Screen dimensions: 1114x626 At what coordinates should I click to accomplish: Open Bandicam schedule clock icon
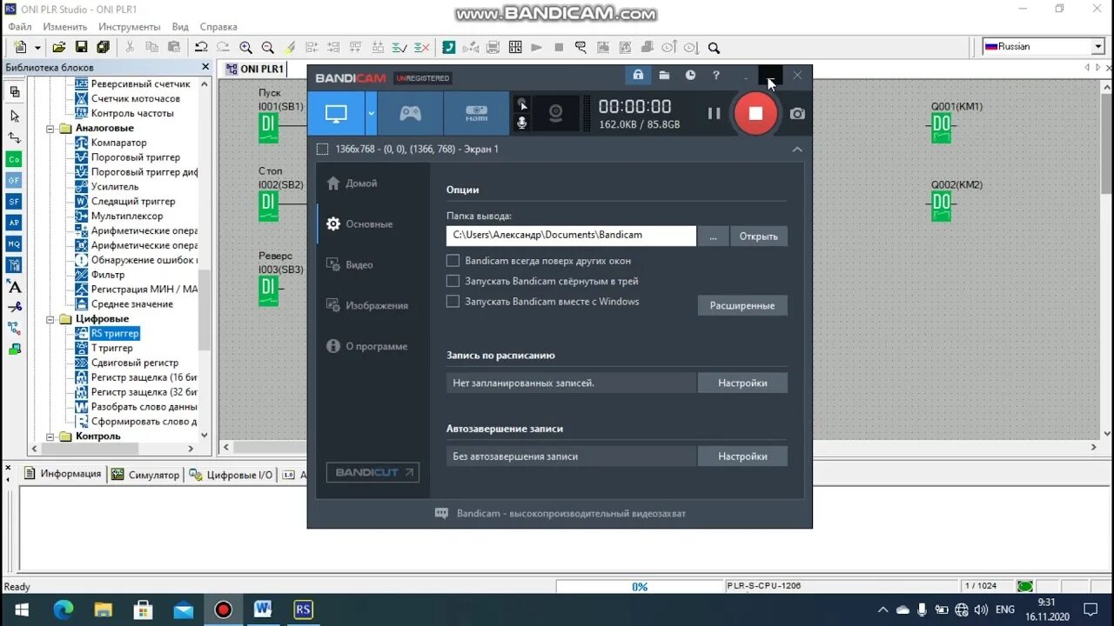click(x=690, y=76)
